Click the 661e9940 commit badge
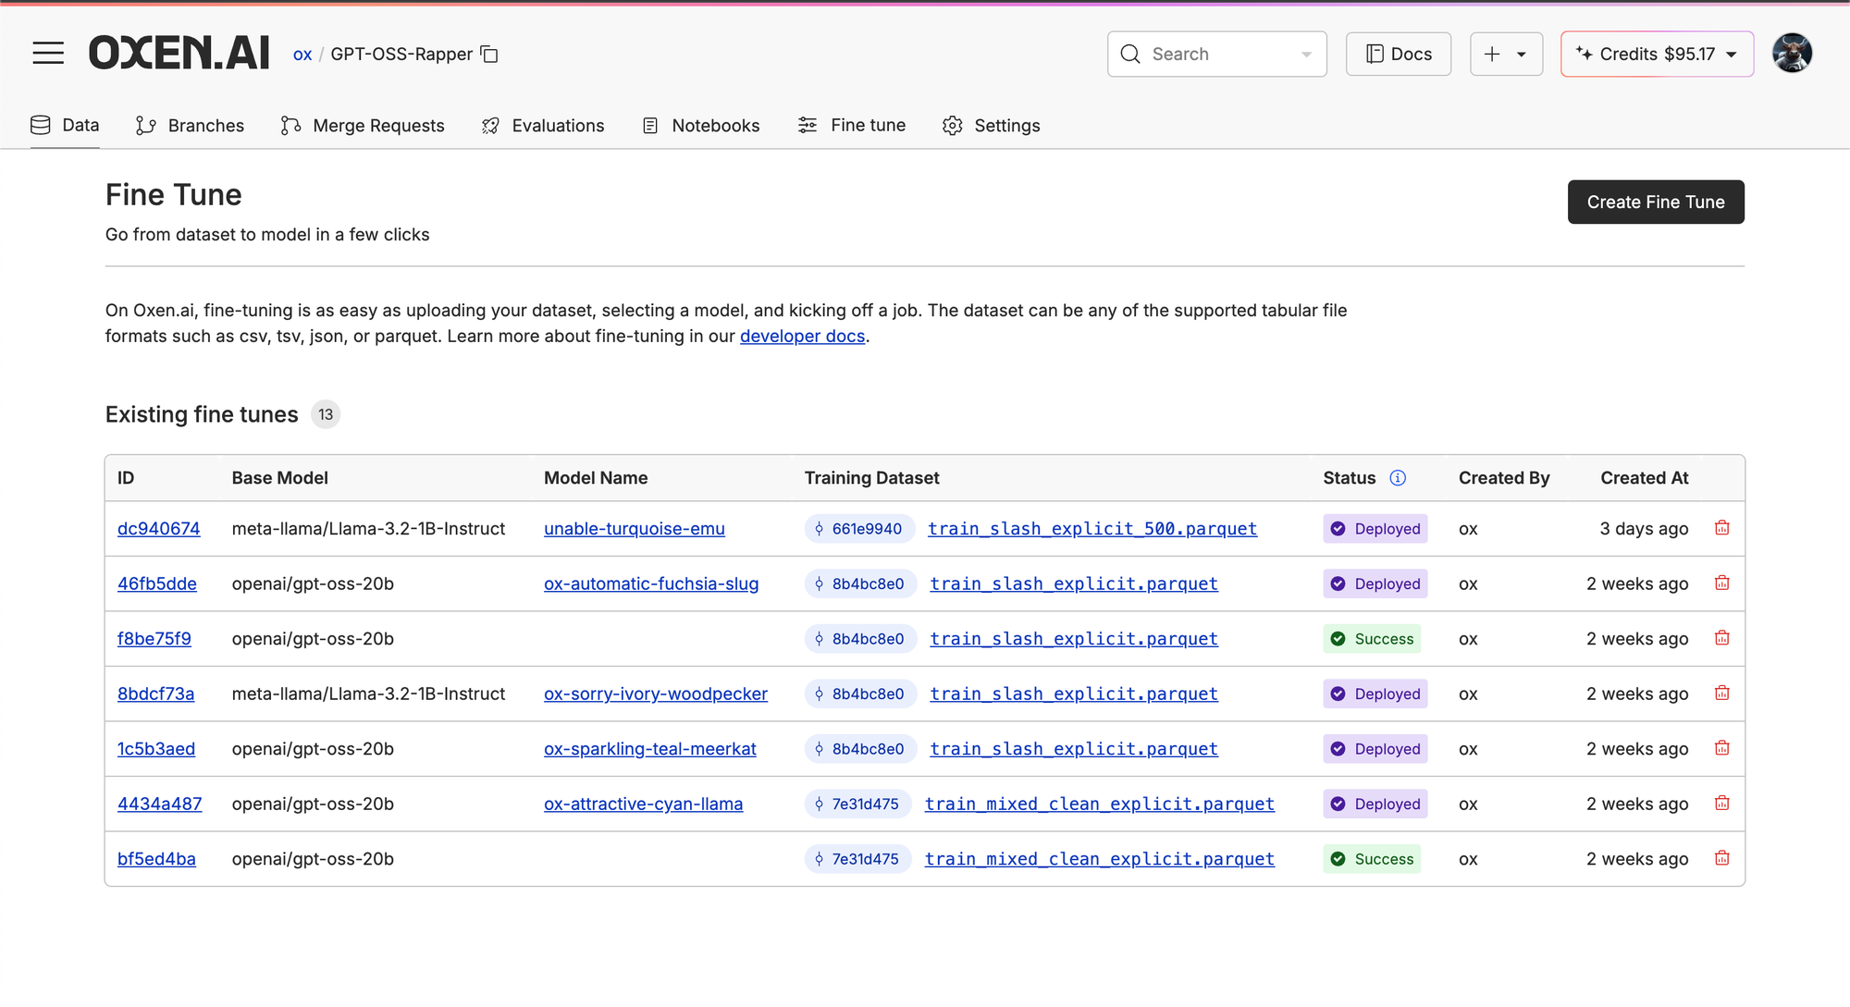Image resolution: width=1850 pixels, height=1007 pixels. click(x=858, y=529)
